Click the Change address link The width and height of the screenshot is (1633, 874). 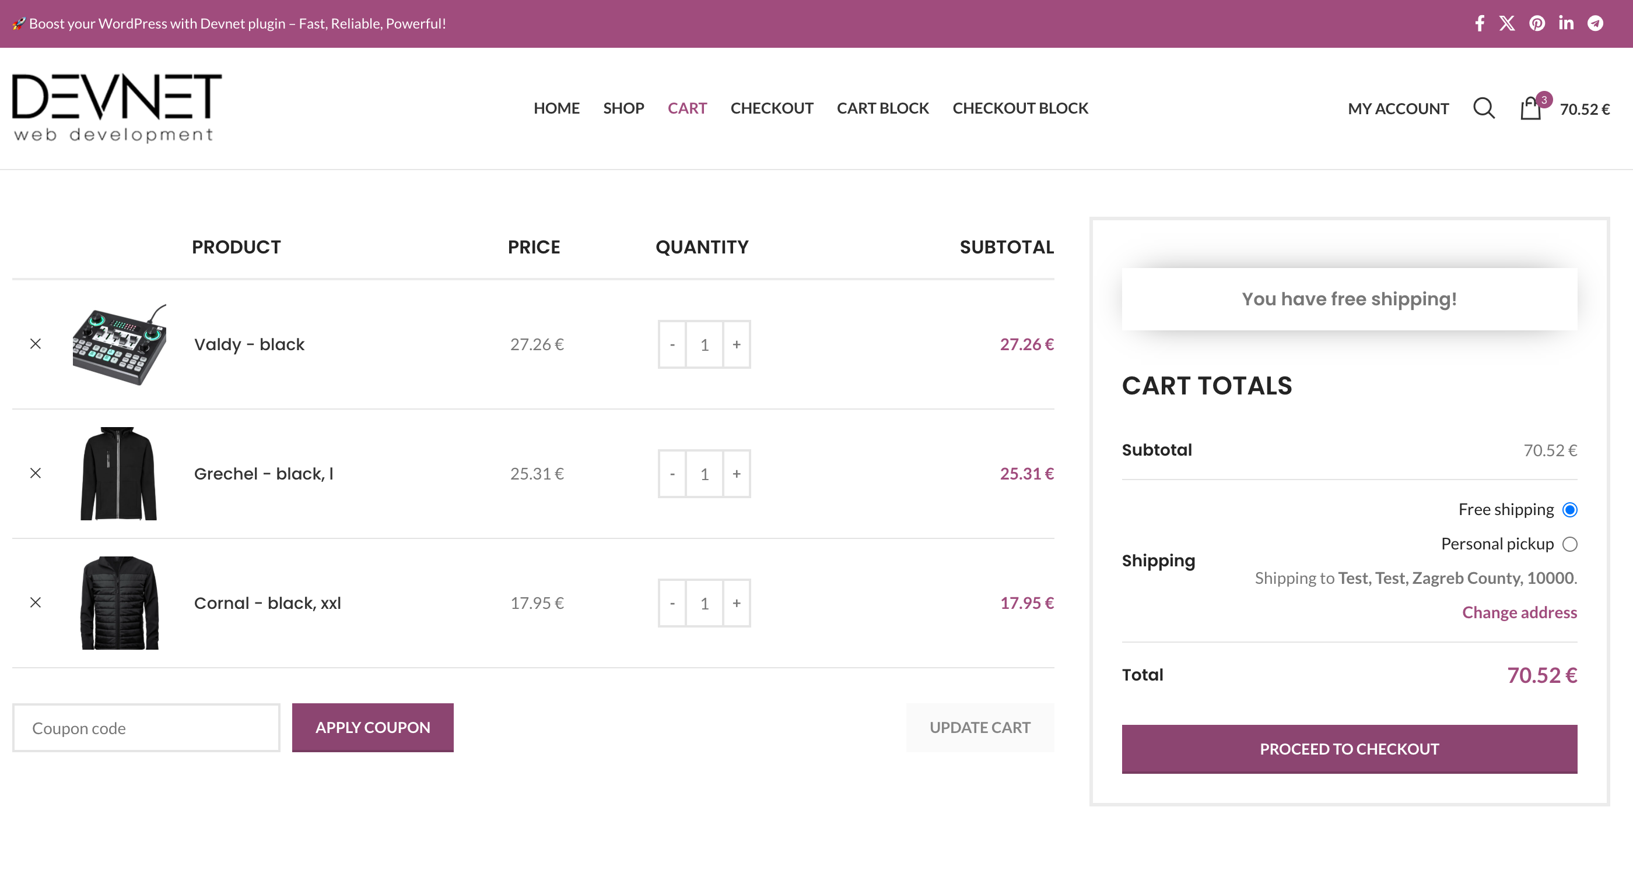(x=1519, y=612)
